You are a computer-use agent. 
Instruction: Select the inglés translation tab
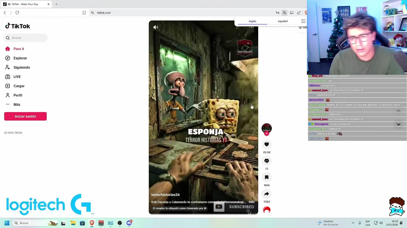[x=252, y=21]
